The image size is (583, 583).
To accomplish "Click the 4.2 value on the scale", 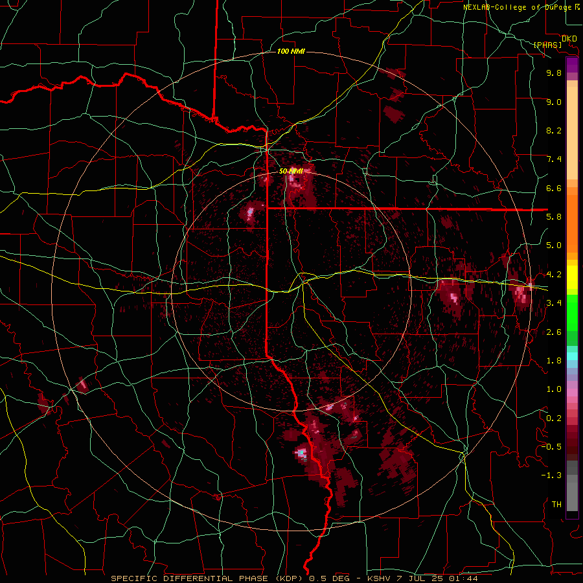I will pos(554,275).
